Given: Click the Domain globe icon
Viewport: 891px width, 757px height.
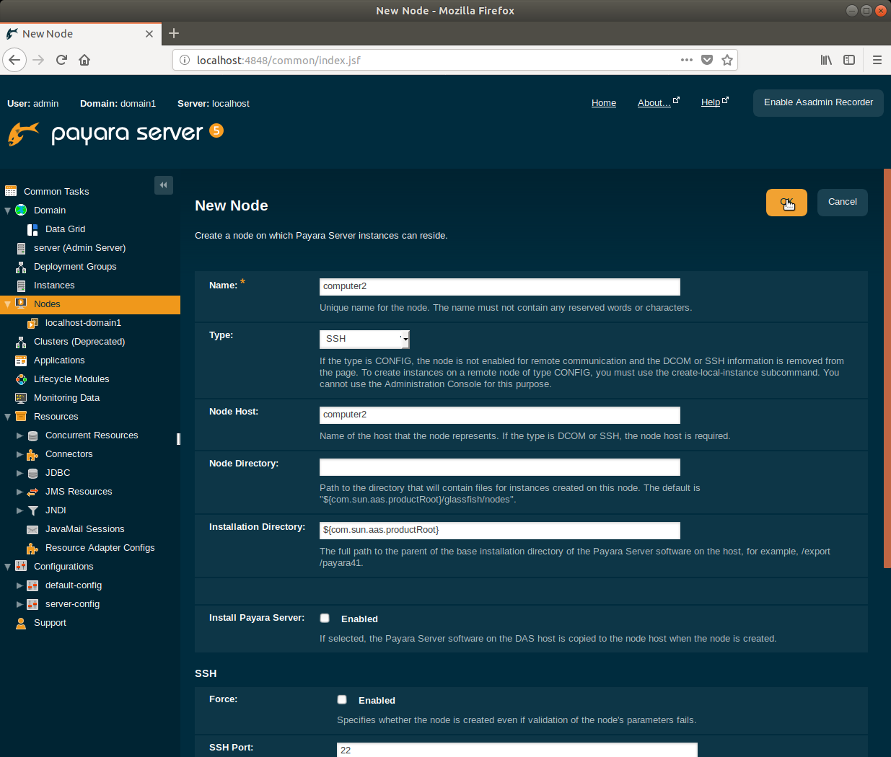Looking at the screenshot, I should [21, 210].
